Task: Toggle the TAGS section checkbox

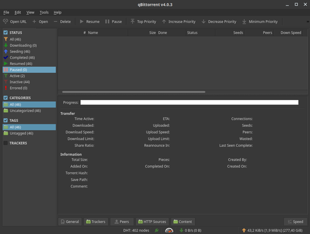Action: click(x=6, y=121)
